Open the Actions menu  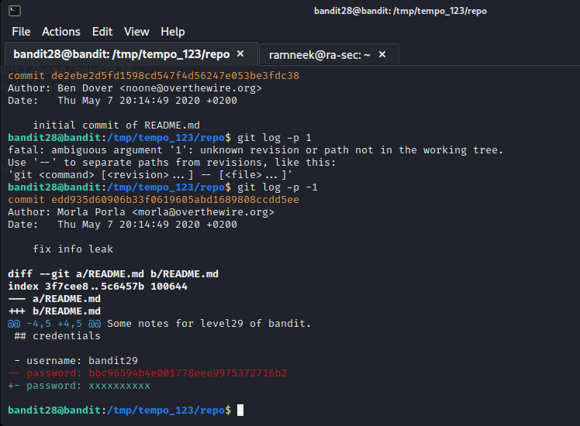pyautogui.click(x=61, y=32)
